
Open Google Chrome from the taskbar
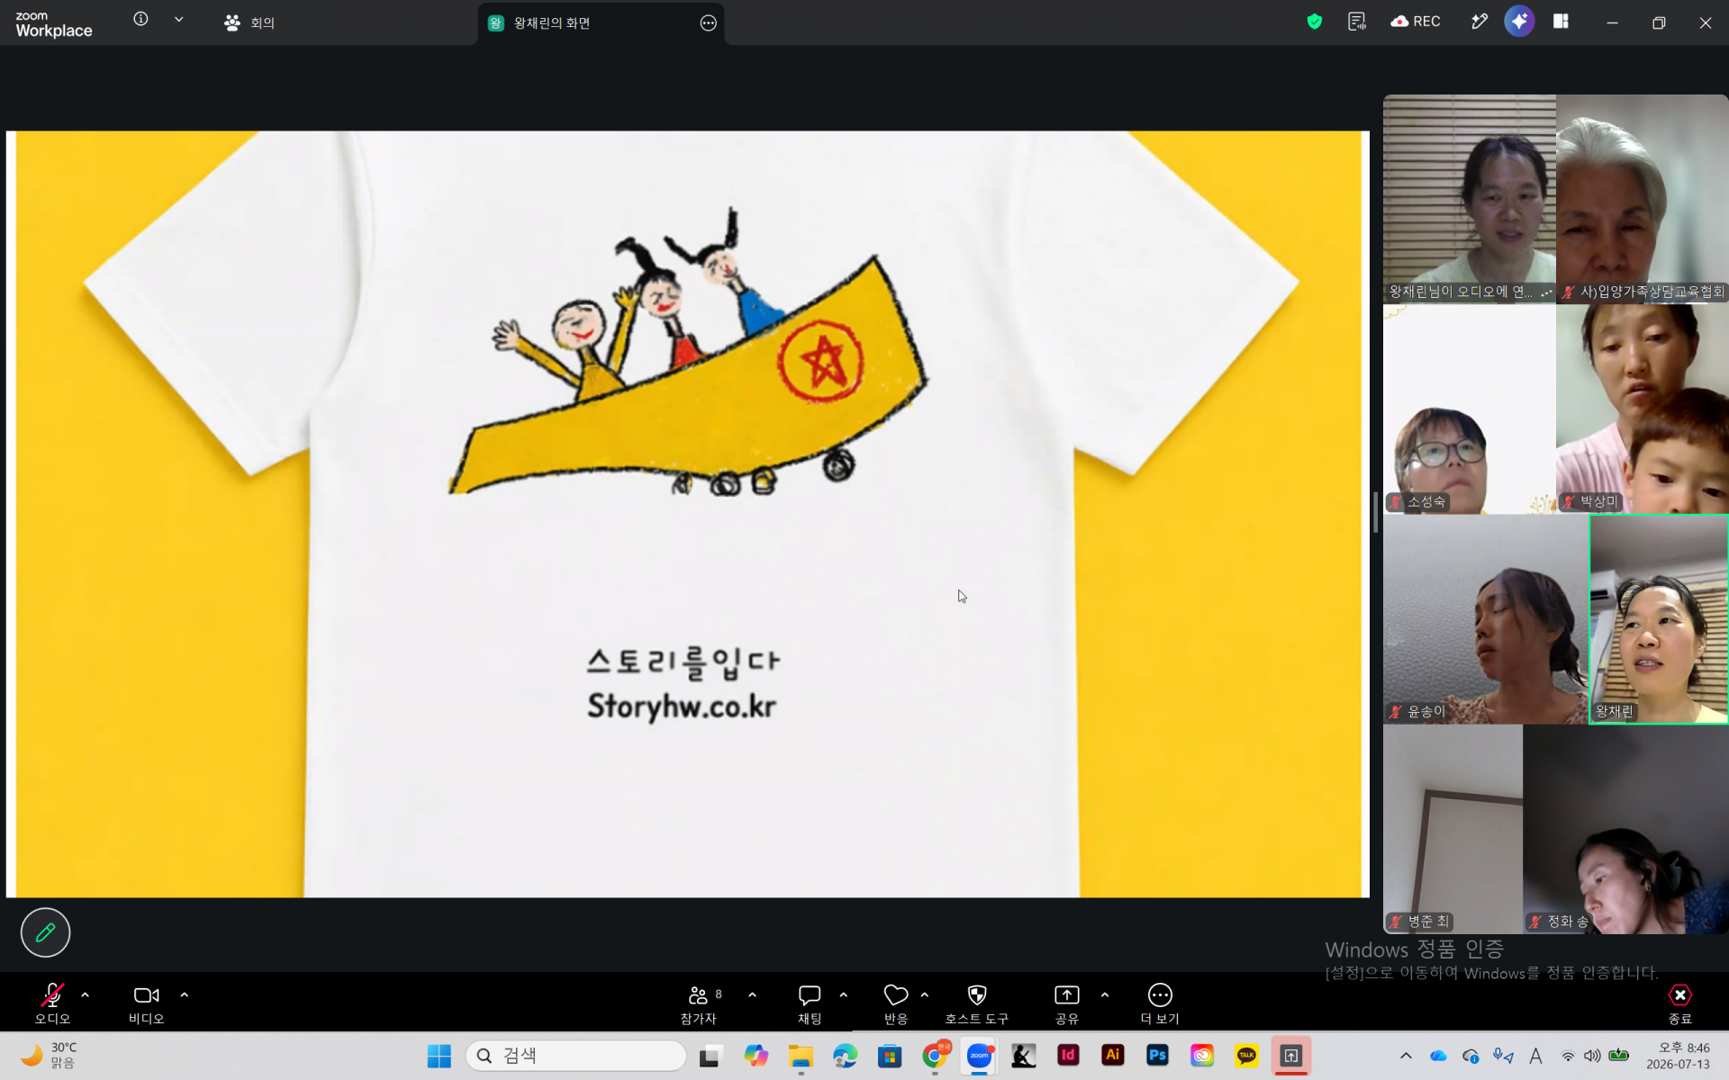(x=935, y=1056)
